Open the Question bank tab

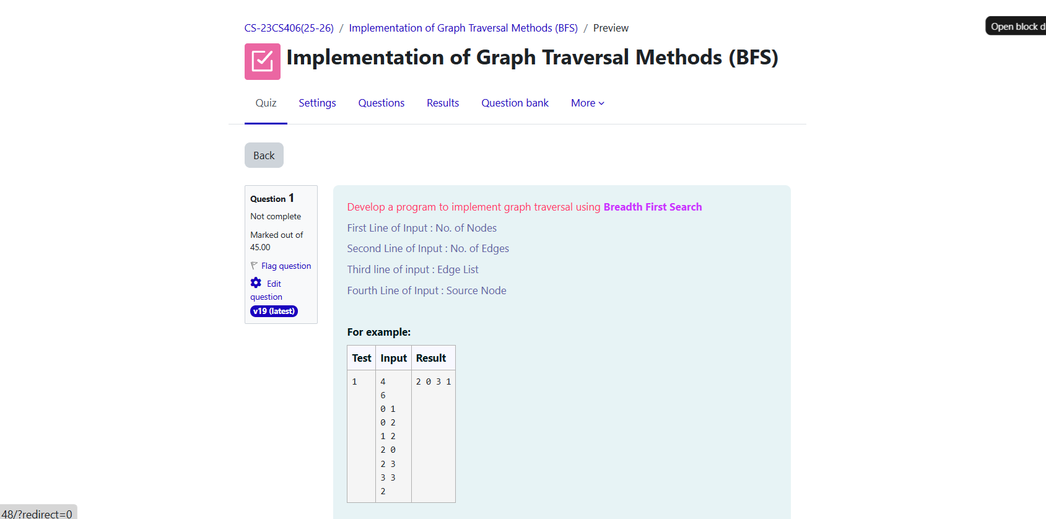[x=515, y=103]
